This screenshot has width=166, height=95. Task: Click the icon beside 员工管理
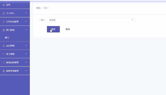click(4, 54)
